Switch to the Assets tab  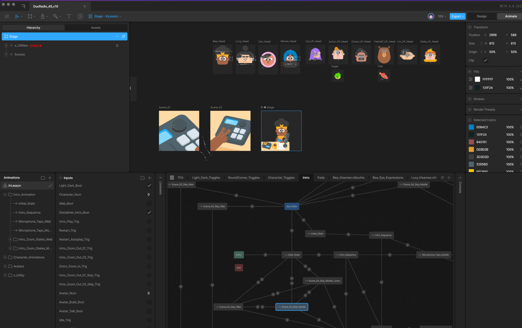[96, 28]
